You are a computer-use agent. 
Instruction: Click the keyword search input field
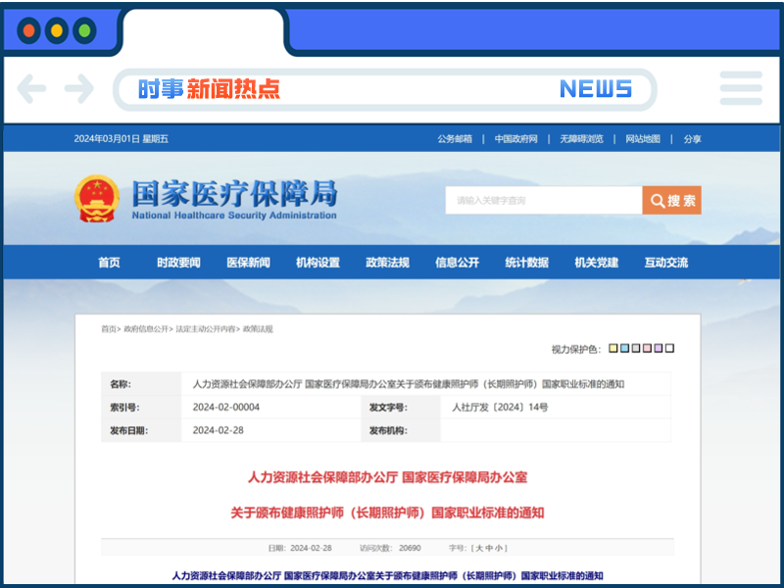pos(539,200)
